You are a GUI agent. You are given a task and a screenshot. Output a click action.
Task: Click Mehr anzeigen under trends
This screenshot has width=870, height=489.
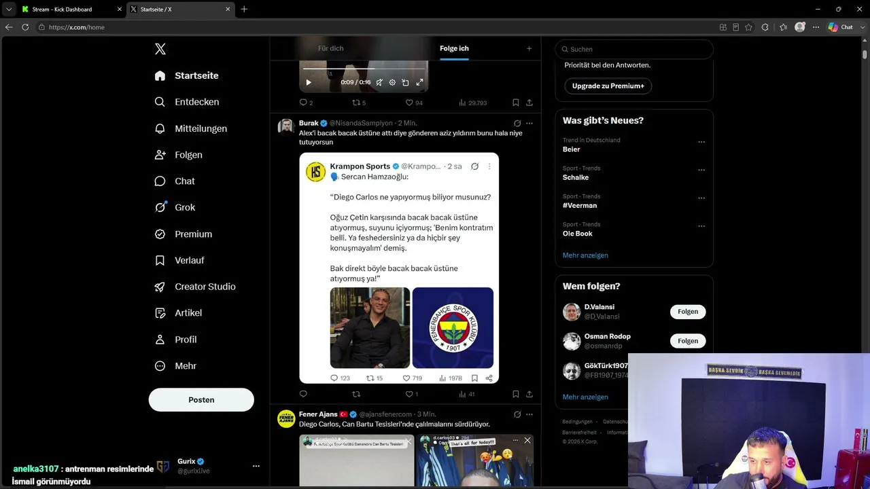(585, 255)
